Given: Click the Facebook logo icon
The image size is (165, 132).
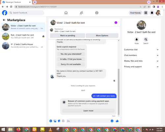Looking at the screenshot, I should (5, 13).
